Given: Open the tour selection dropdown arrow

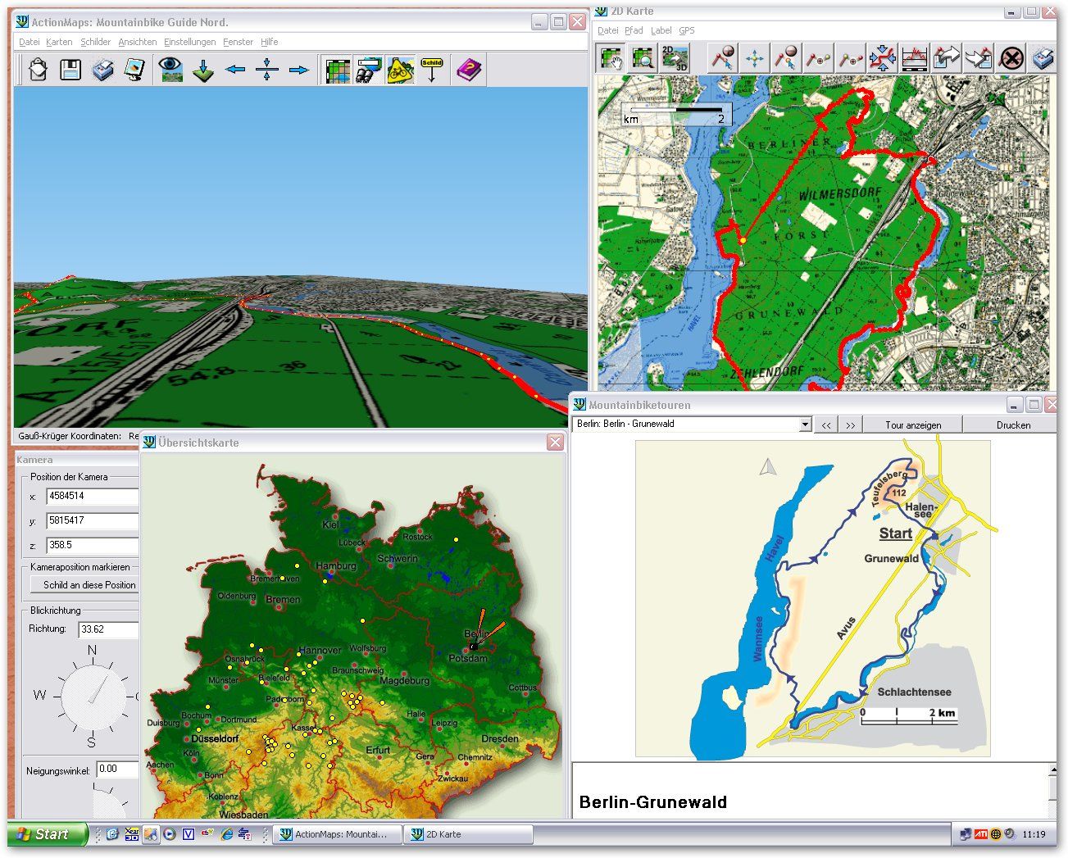Looking at the screenshot, I should 805,424.
